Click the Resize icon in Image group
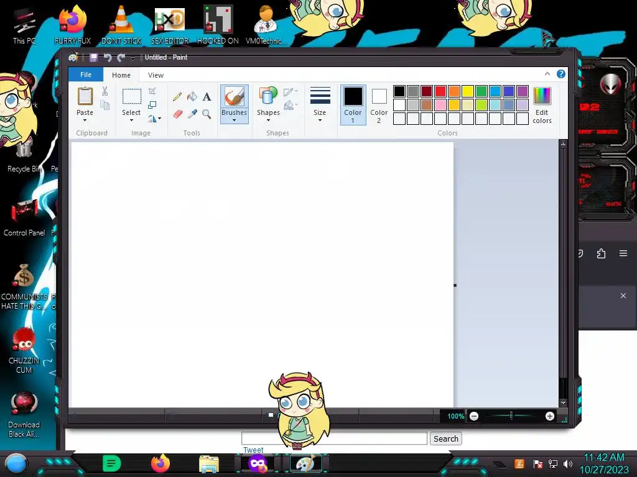637x477 pixels. click(152, 104)
